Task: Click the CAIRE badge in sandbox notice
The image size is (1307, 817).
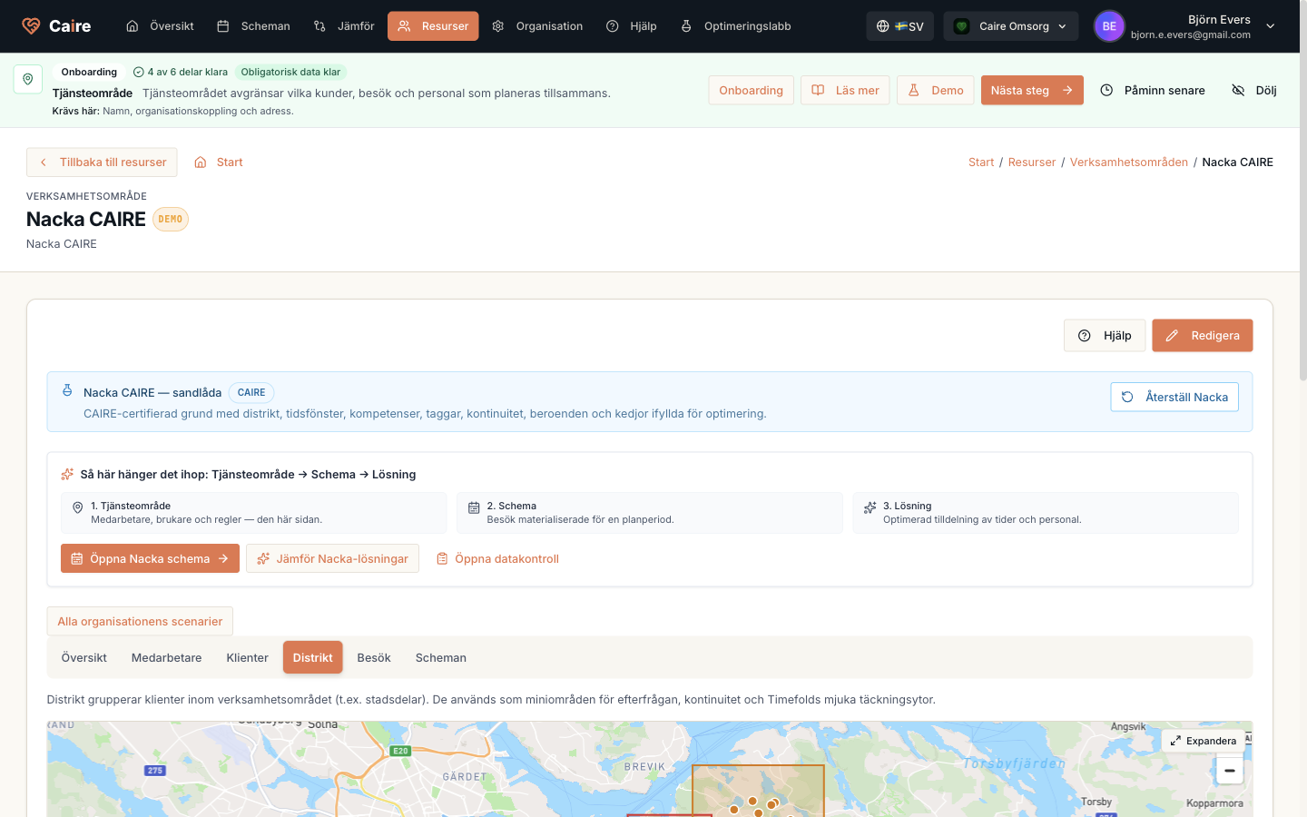Action: [251, 393]
